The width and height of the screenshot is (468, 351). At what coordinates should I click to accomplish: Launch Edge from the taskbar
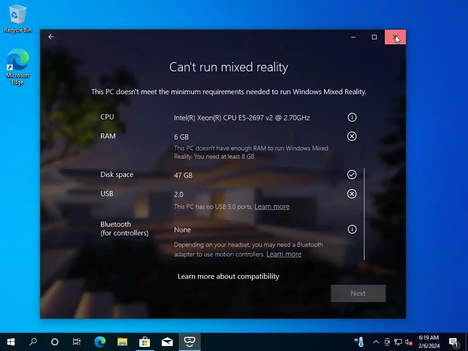tap(100, 342)
